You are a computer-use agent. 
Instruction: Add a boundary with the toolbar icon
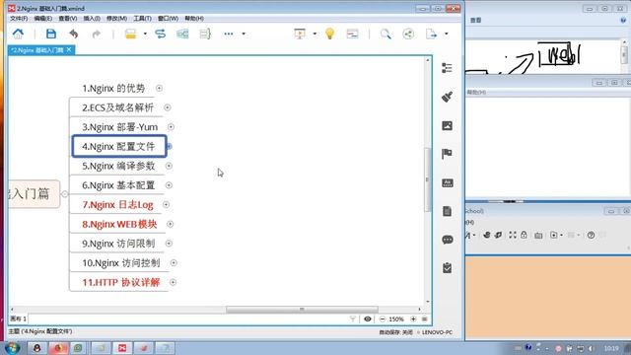pos(182,34)
